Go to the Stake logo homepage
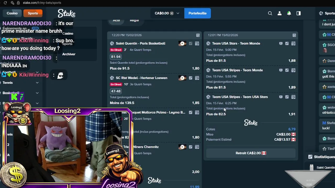The image size is (335, 188). pyautogui.click(x=66, y=13)
